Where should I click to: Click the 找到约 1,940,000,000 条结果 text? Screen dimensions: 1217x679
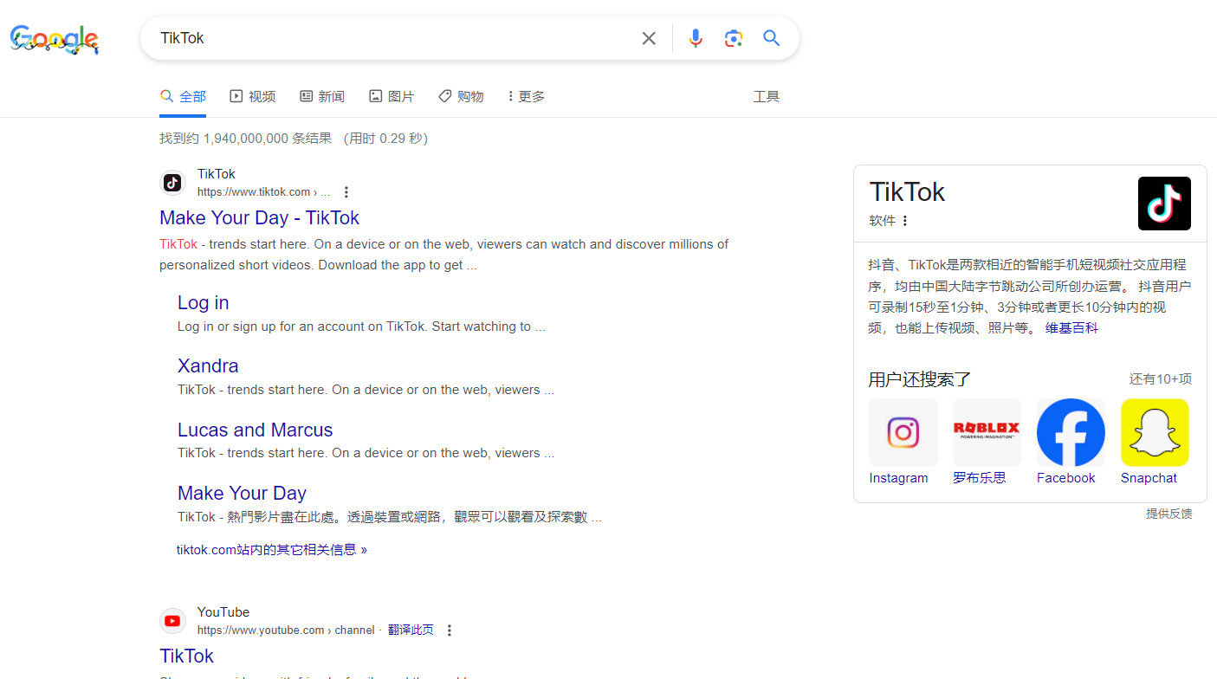(x=246, y=138)
